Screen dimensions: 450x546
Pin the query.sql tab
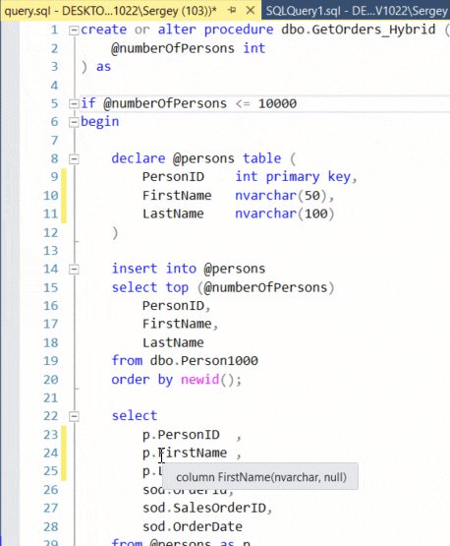click(232, 11)
